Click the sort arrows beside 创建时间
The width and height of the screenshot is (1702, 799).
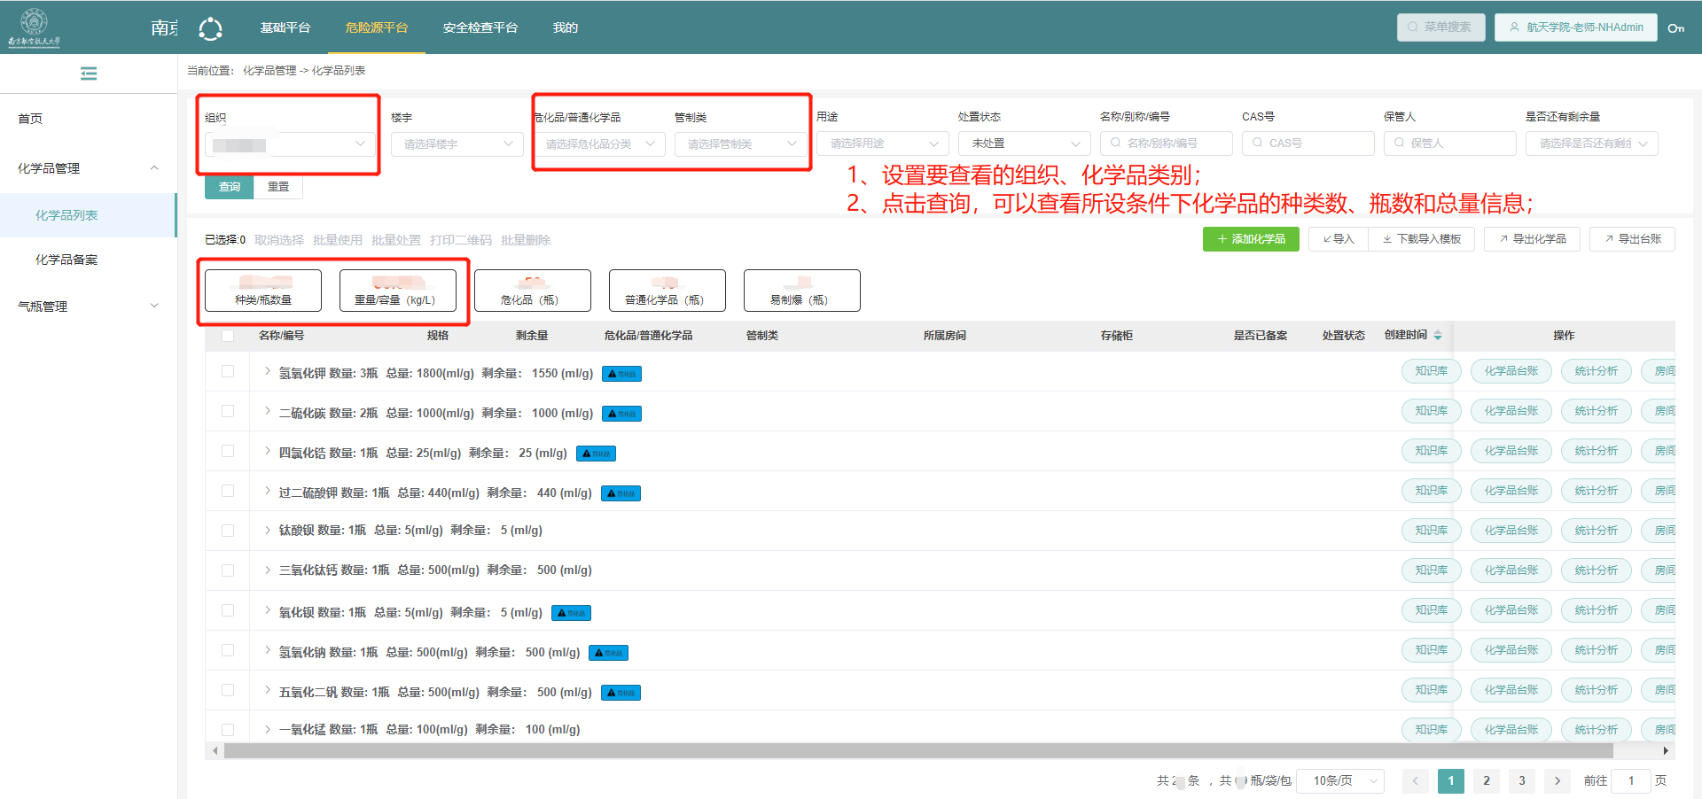click(1438, 336)
